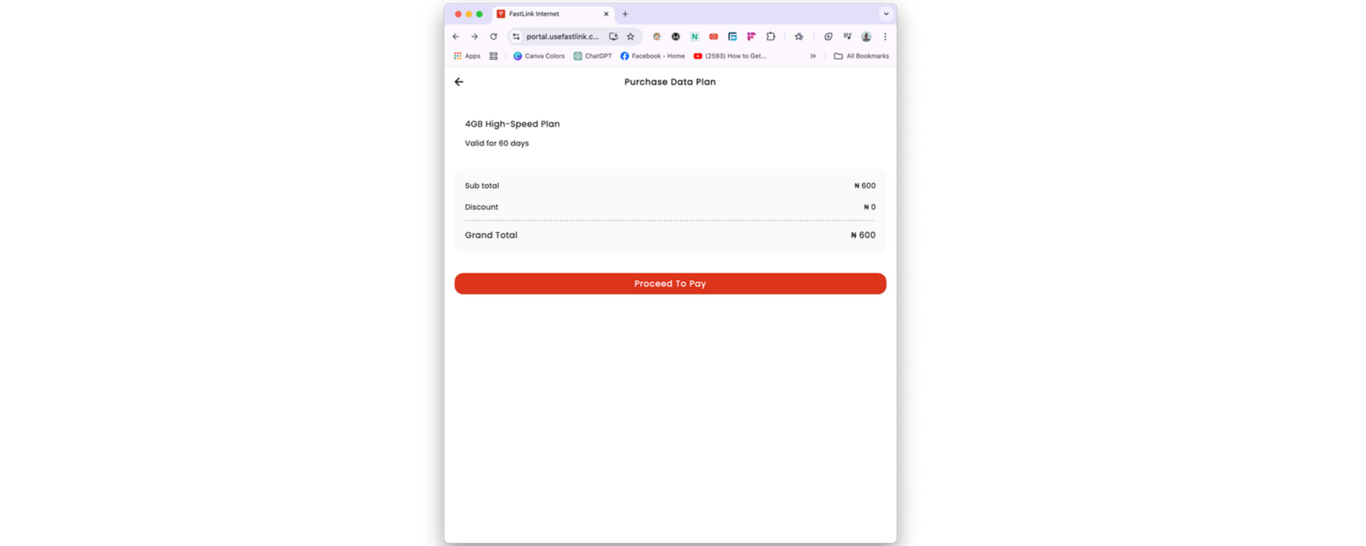The image size is (1366, 546).
Task: View site information icon in address bar
Action: click(516, 37)
